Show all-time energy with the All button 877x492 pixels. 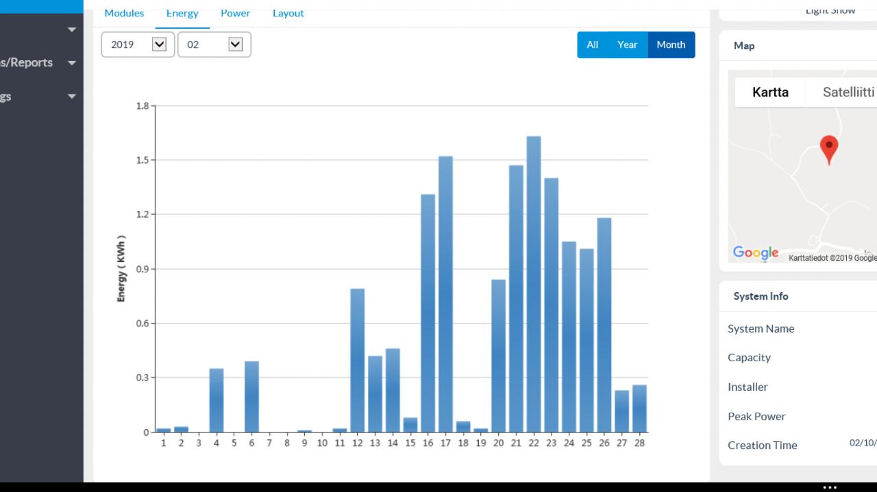(592, 44)
